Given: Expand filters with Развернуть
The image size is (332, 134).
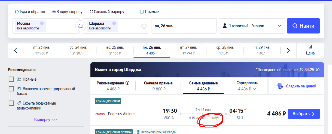Looking at the screenshot, I should pos(45,119).
